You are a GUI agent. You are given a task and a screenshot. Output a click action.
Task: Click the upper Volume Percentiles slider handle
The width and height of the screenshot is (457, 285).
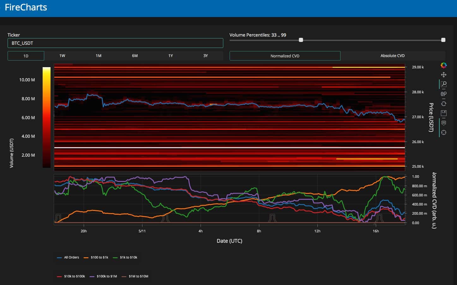[x=443, y=40]
